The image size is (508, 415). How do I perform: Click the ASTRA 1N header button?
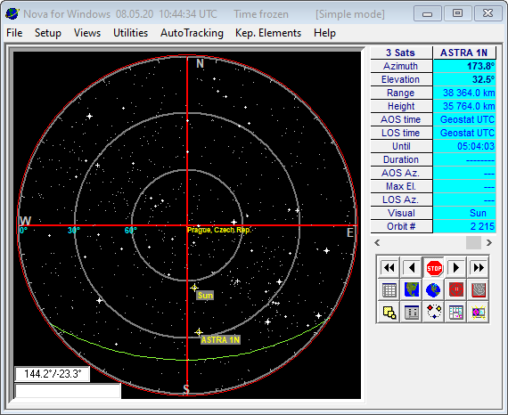(464, 53)
